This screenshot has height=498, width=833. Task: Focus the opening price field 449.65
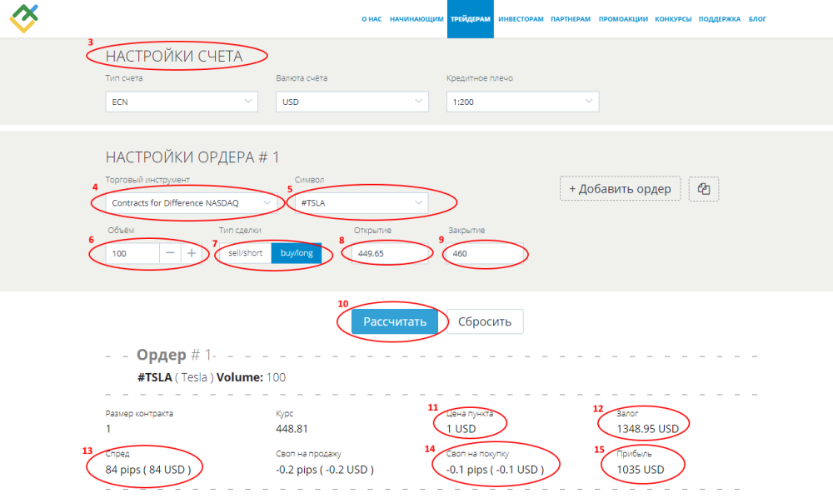(390, 253)
